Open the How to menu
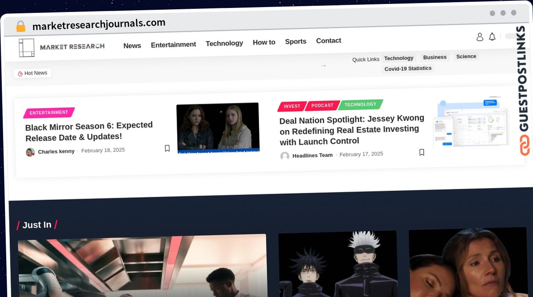This screenshot has width=533, height=297. [x=264, y=42]
